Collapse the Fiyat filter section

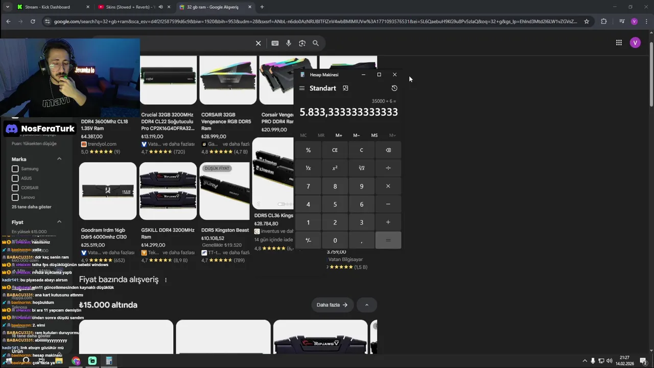coord(59,222)
